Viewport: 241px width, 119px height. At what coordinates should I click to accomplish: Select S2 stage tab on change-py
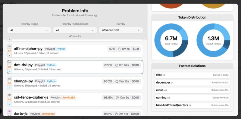[10, 83]
